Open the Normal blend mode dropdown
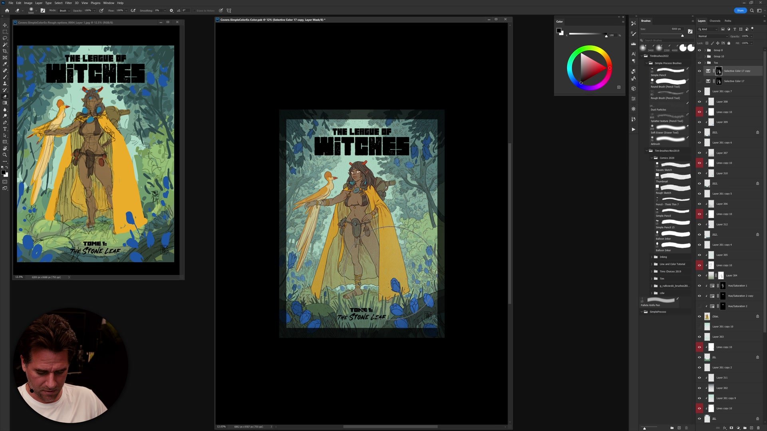The height and width of the screenshot is (431, 767). [x=713, y=36]
